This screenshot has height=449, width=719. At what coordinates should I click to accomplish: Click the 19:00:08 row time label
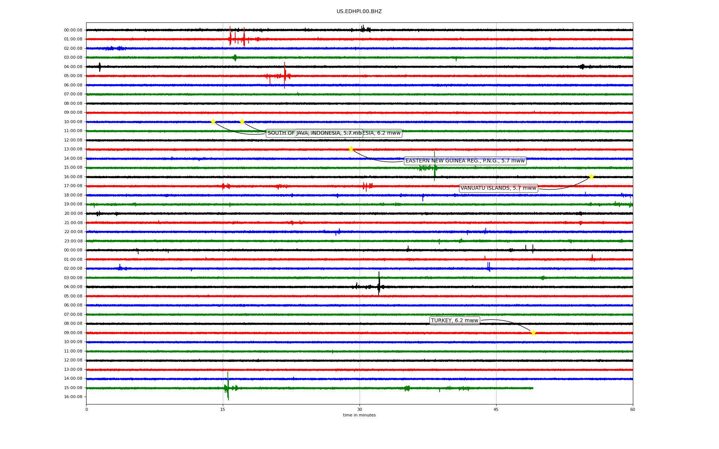(73, 204)
